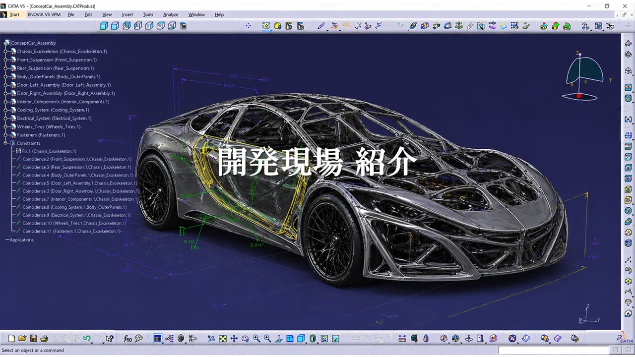Viewport: 635px width, 357px height.
Task: Create a new document with the New icon
Action: [x=11, y=338]
